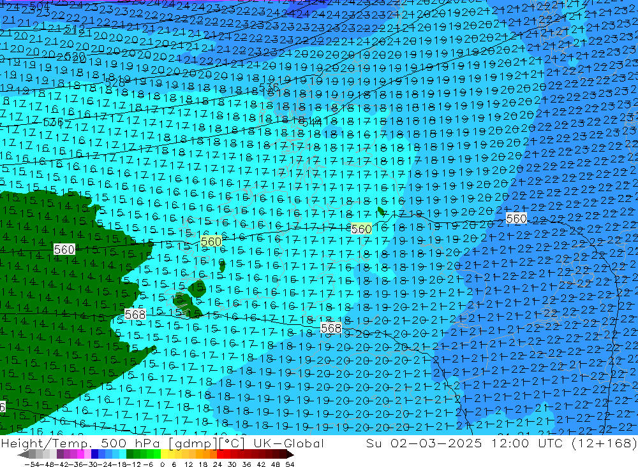This screenshot has height=467, width=638.
Task: Click the -42 legend tick label
Action: [x=63, y=464]
